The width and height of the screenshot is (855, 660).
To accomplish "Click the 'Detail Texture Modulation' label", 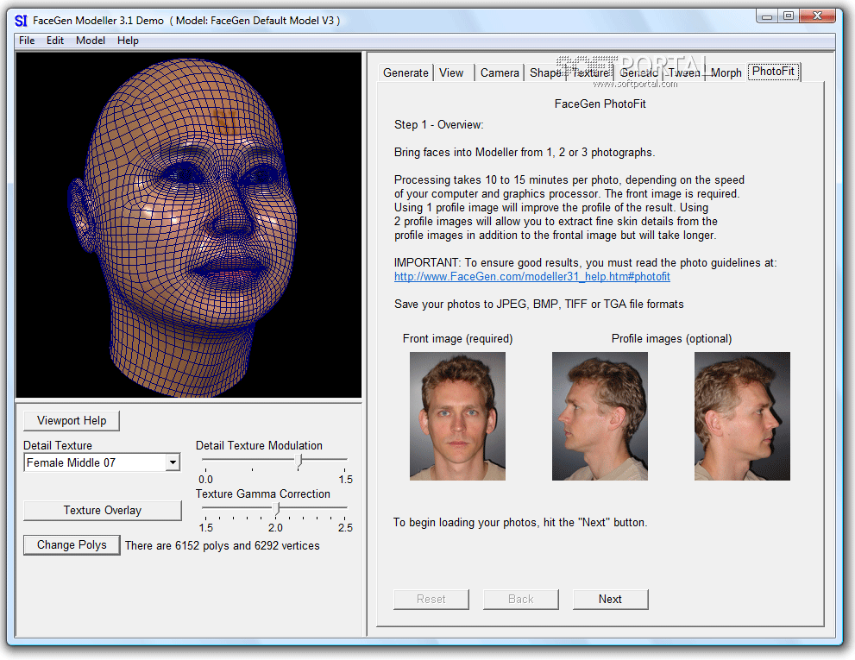I will point(259,445).
